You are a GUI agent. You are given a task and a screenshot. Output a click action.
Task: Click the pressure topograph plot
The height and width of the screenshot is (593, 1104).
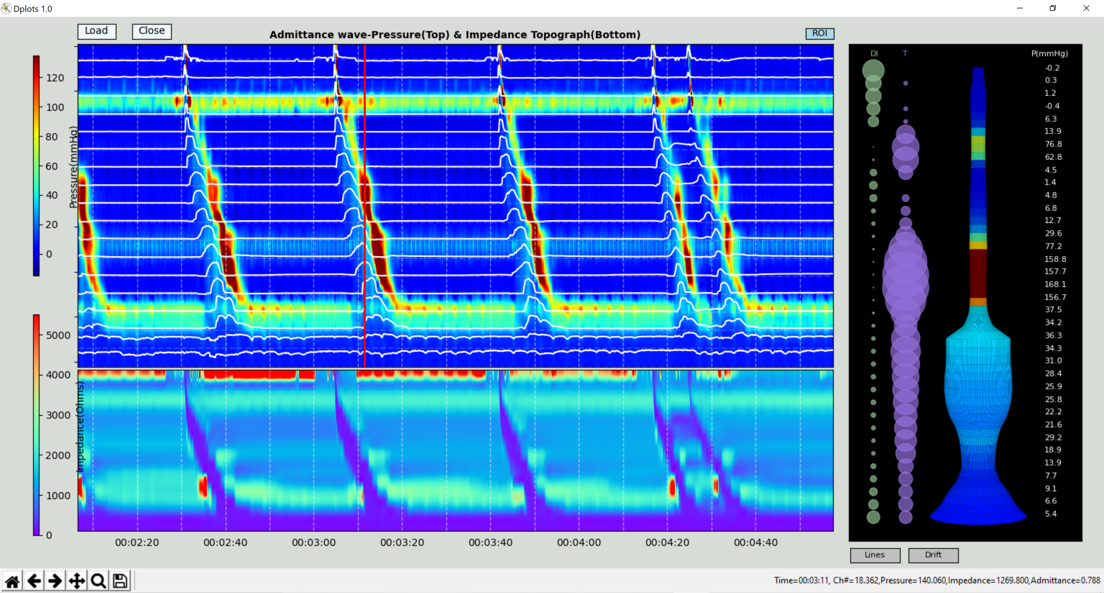(456, 206)
